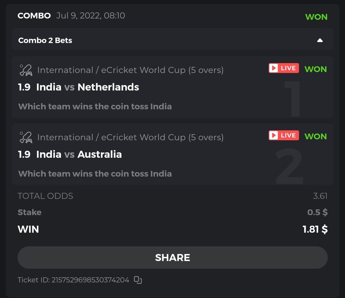Click the second eCricket World Cup league name
Viewport: 345px width, 298px height.
[x=130, y=137]
